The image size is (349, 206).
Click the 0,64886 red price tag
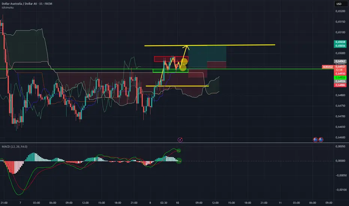340,85
